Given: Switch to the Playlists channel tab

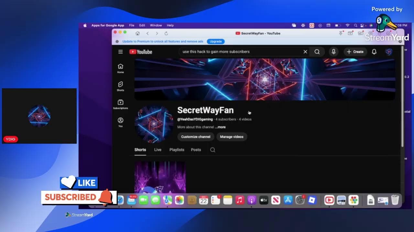Looking at the screenshot, I should click(177, 150).
